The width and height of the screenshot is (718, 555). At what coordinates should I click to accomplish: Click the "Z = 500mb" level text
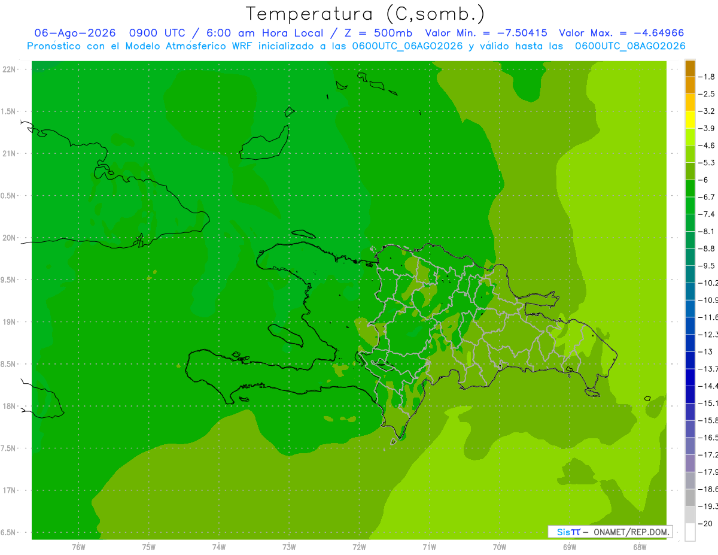point(378,34)
